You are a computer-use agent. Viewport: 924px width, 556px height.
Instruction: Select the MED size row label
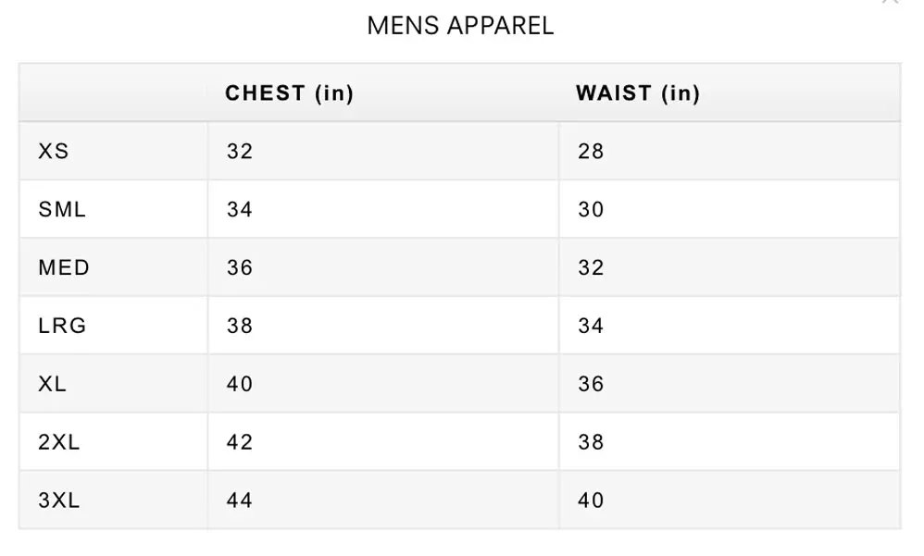coord(64,268)
